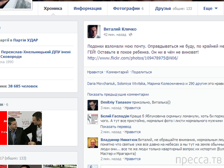Open the Информация tab
Image resolution: width=224 pixels, height=168 pixels.
point(87,8)
